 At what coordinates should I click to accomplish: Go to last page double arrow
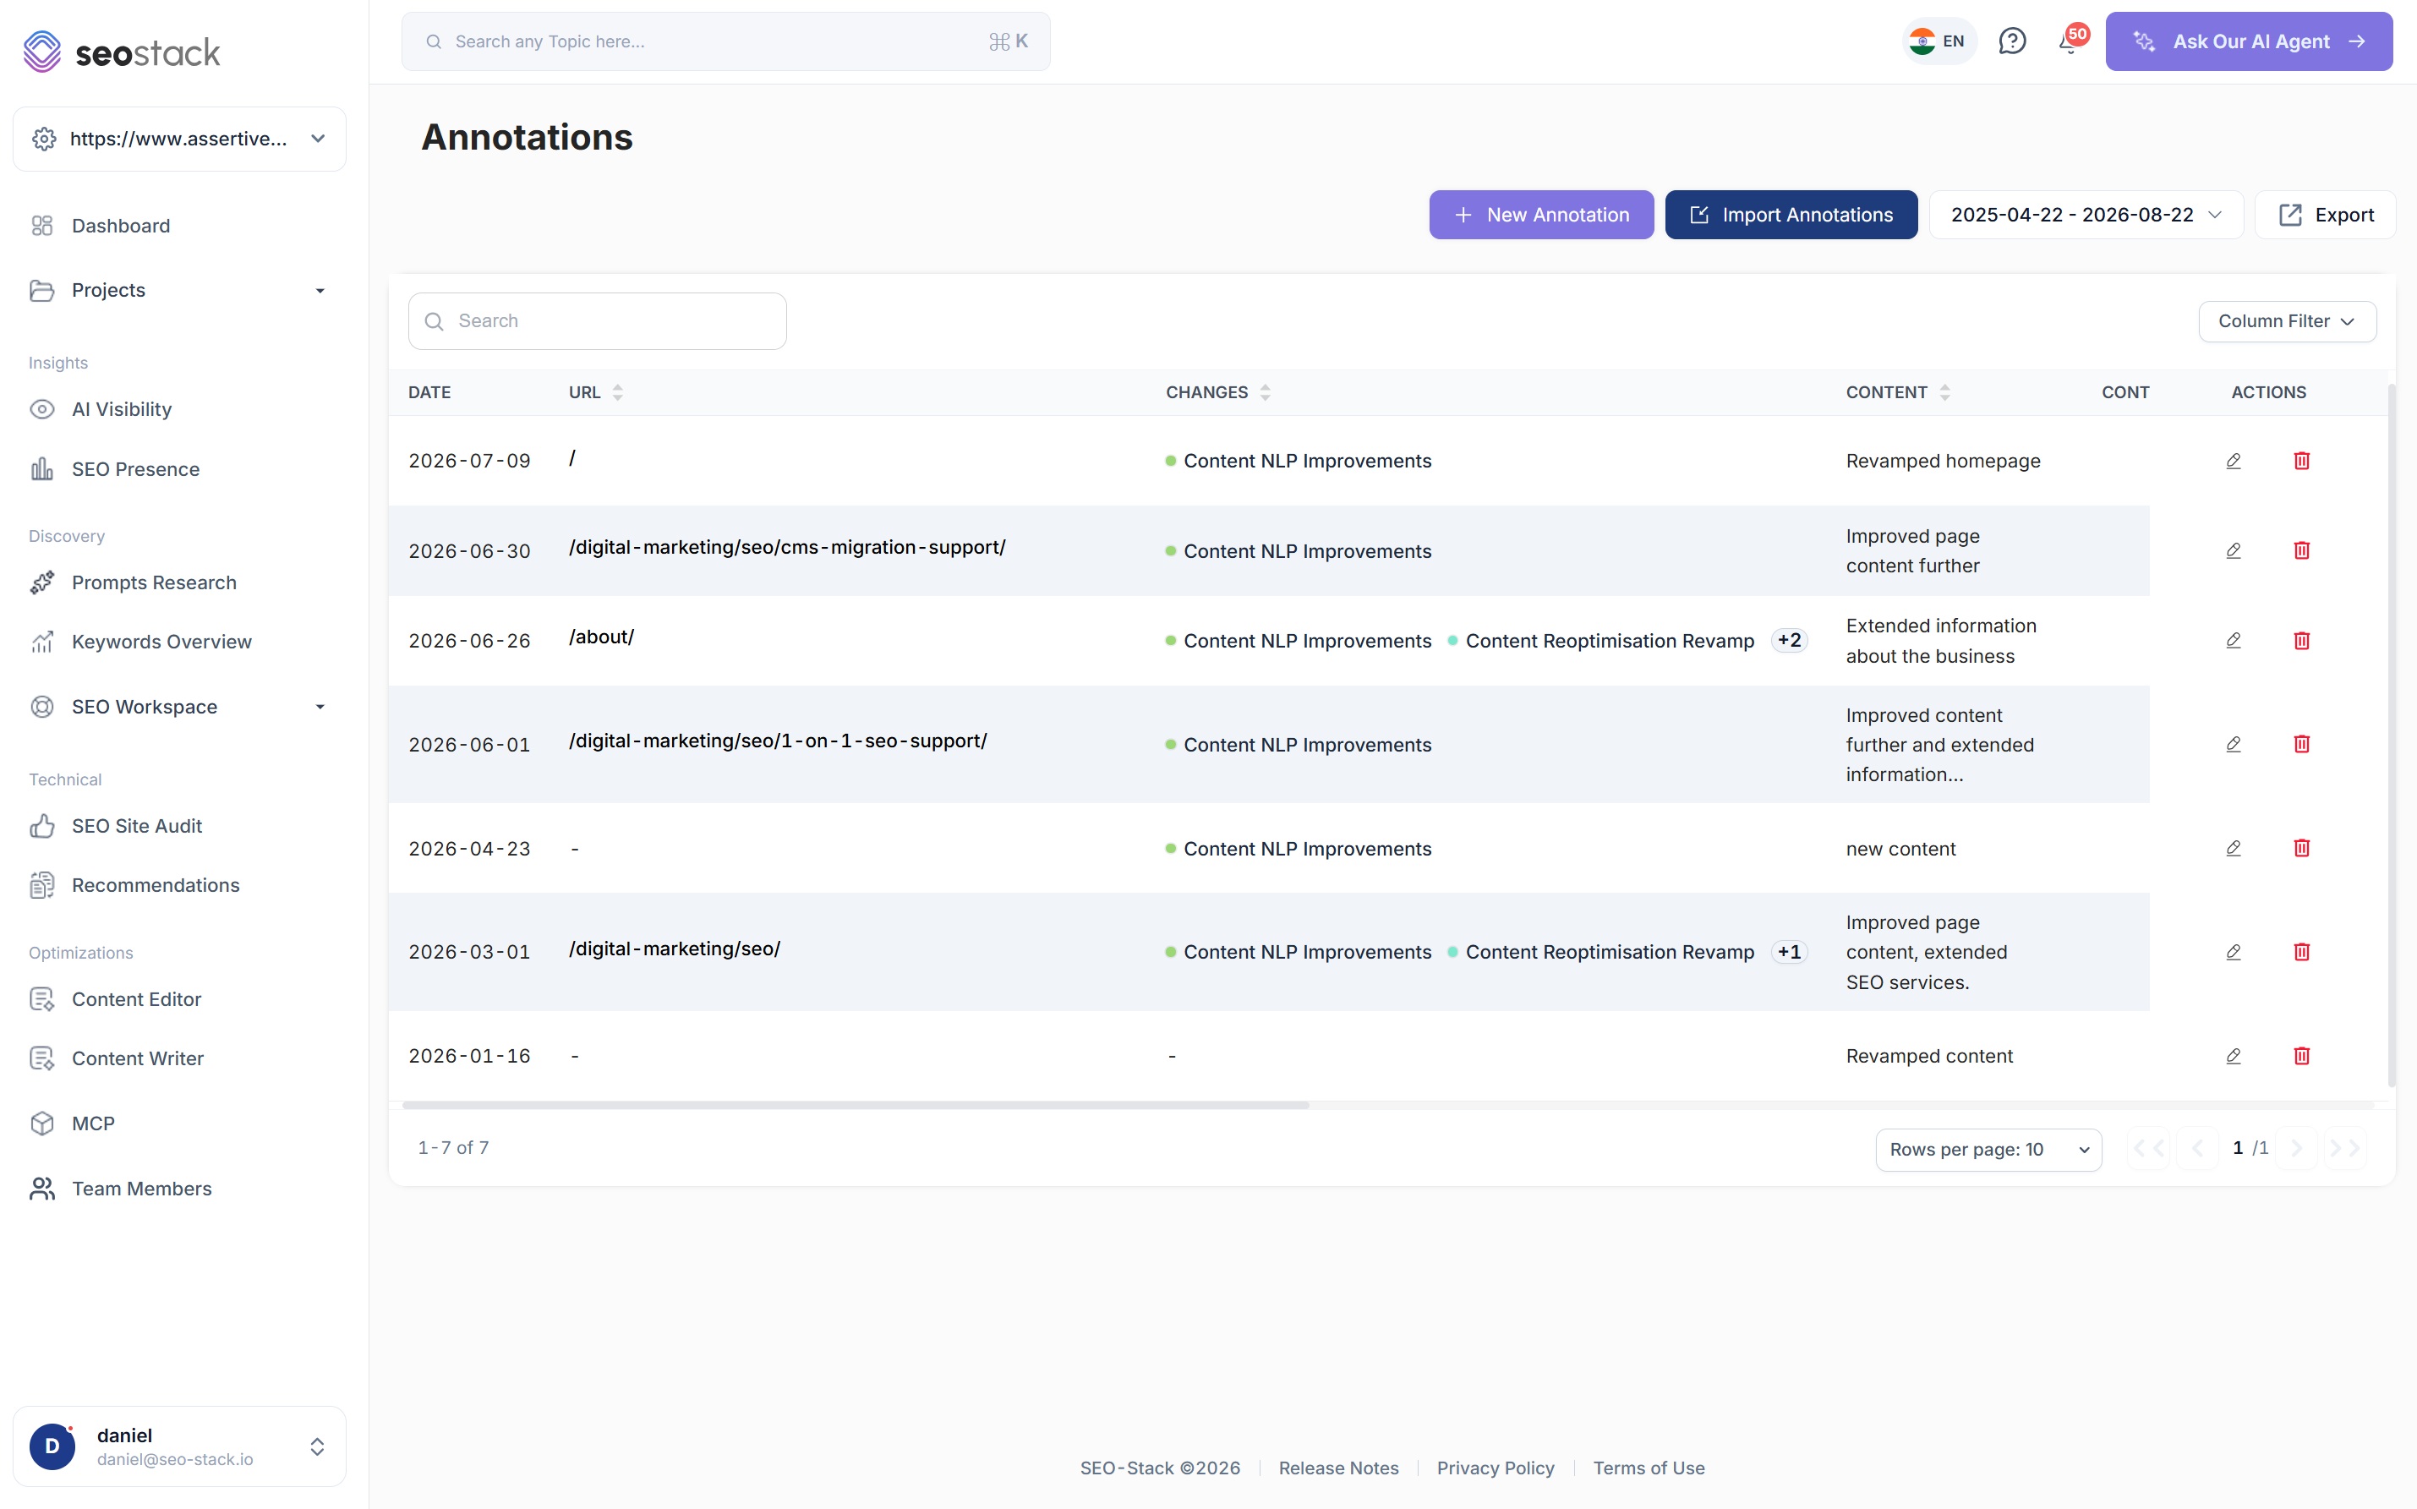[x=2344, y=1149]
